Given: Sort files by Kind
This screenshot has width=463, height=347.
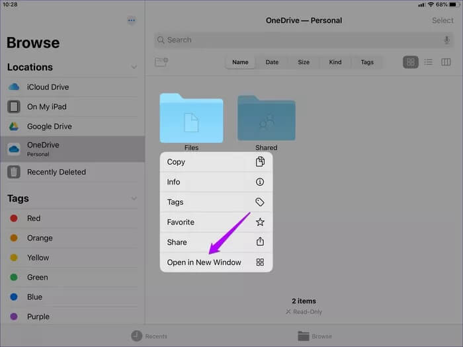Looking at the screenshot, I should (335, 62).
